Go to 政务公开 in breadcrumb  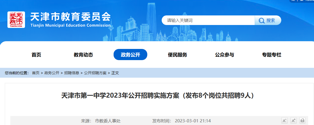point(52,73)
